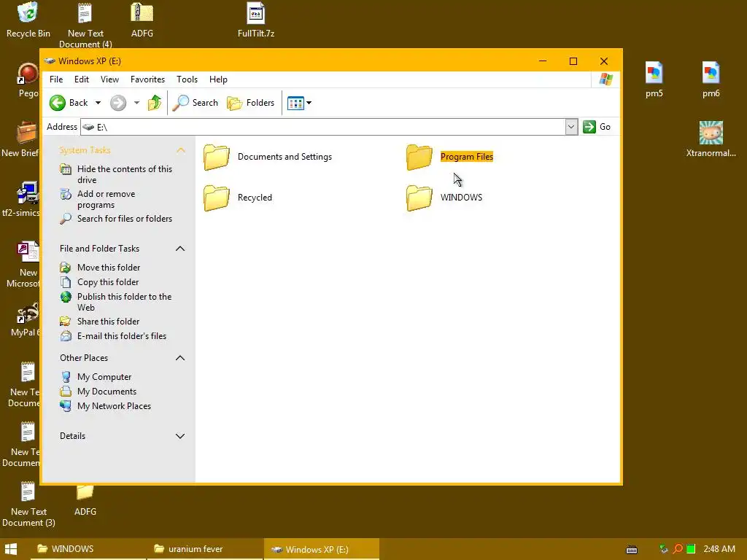The image size is (747, 560).
Task: Open the View menu
Action: tap(109, 79)
